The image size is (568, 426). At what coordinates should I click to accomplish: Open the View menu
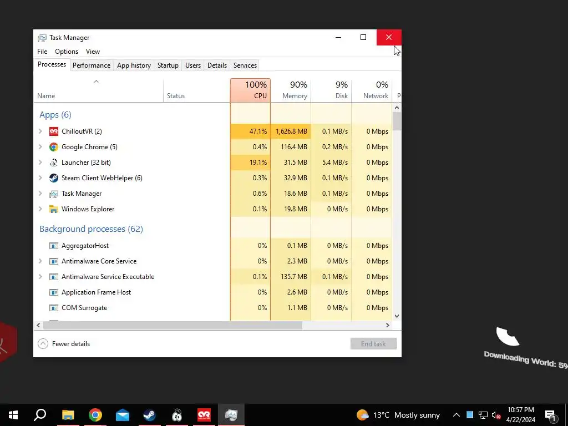[93, 52]
